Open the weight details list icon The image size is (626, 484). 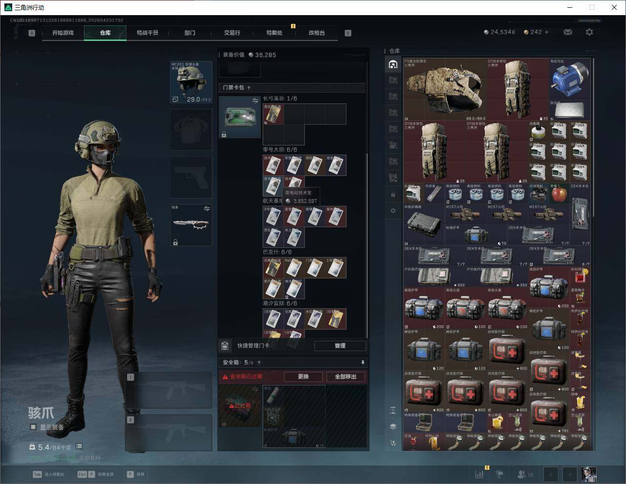pos(79,446)
